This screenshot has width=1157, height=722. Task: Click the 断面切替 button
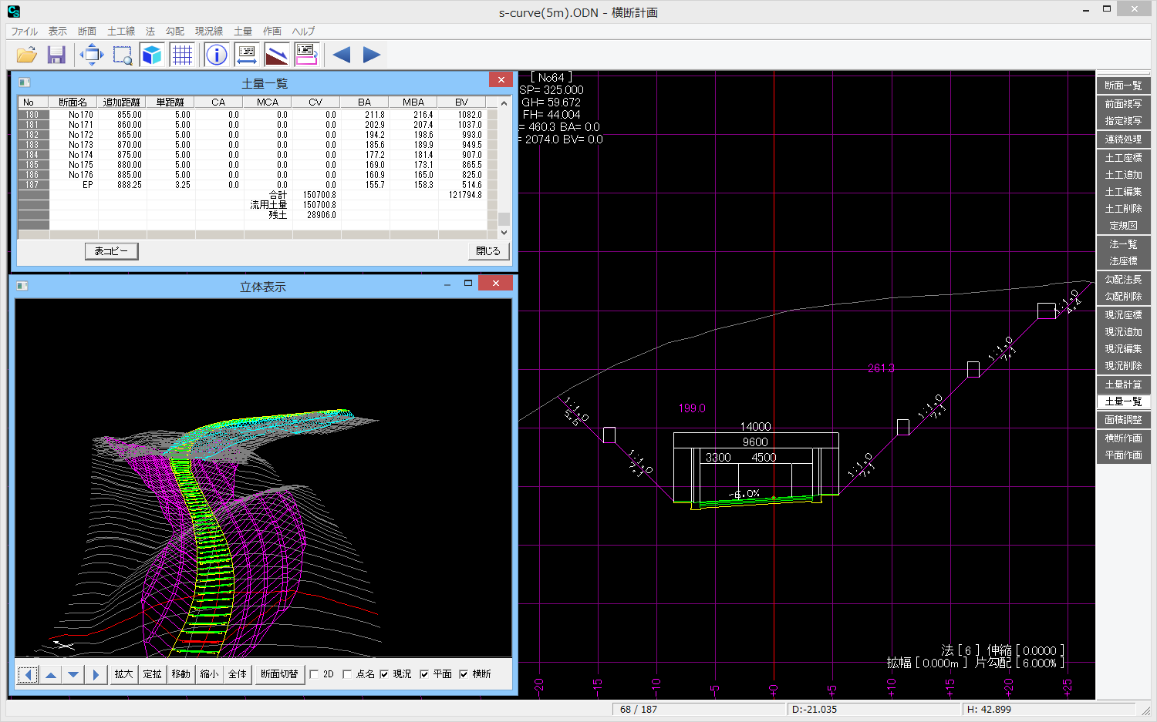pyautogui.click(x=279, y=674)
